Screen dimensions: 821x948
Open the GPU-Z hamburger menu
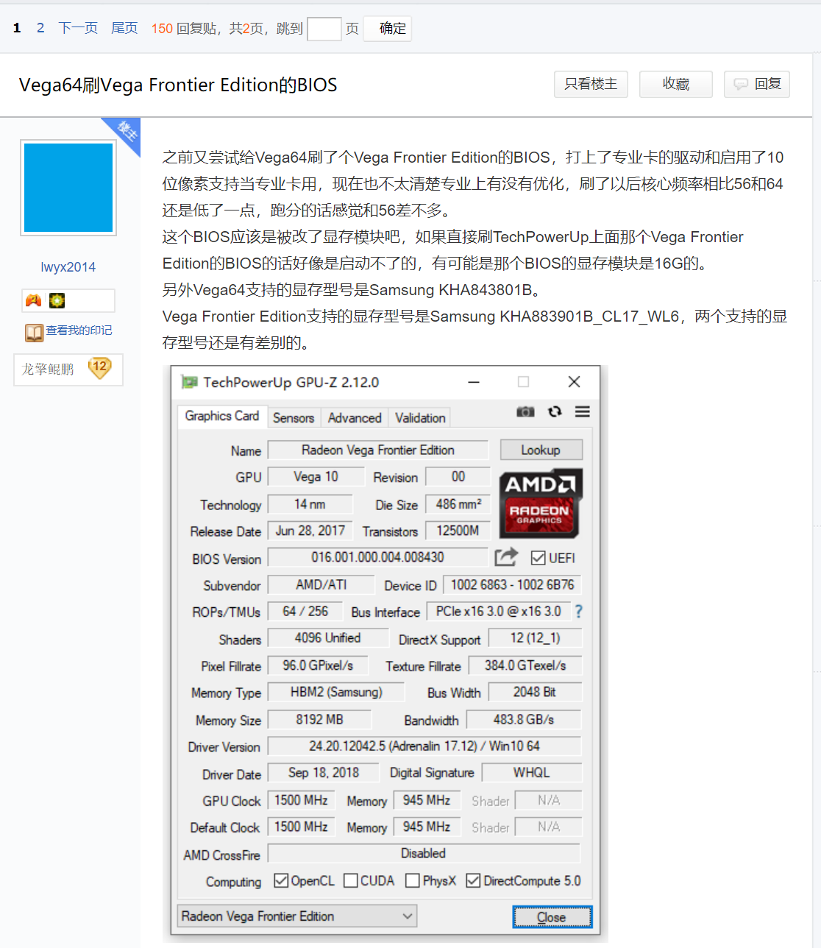pos(583,411)
